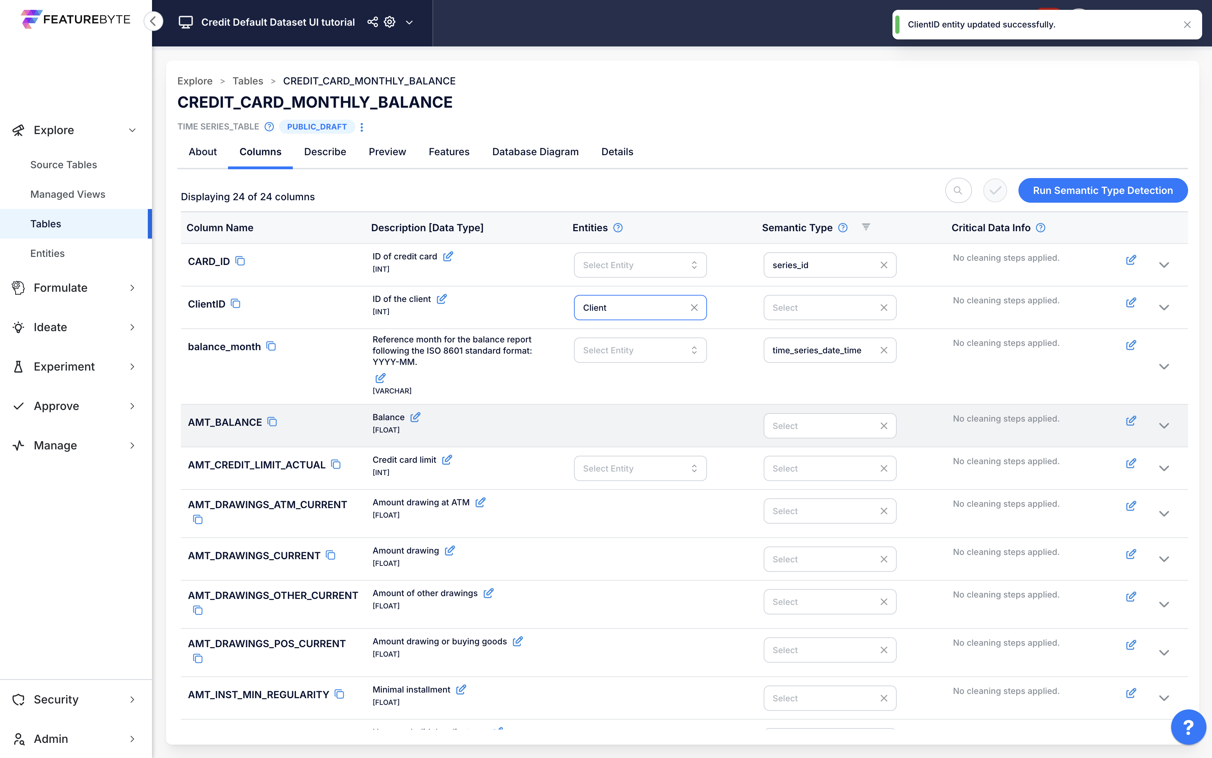Open the Database Diagram tab
This screenshot has width=1212, height=758.
pyautogui.click(x=535, y=152)
